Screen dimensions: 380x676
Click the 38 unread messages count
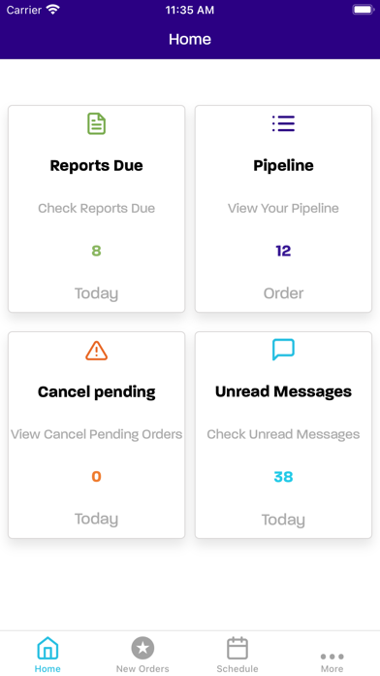(283, 477)
